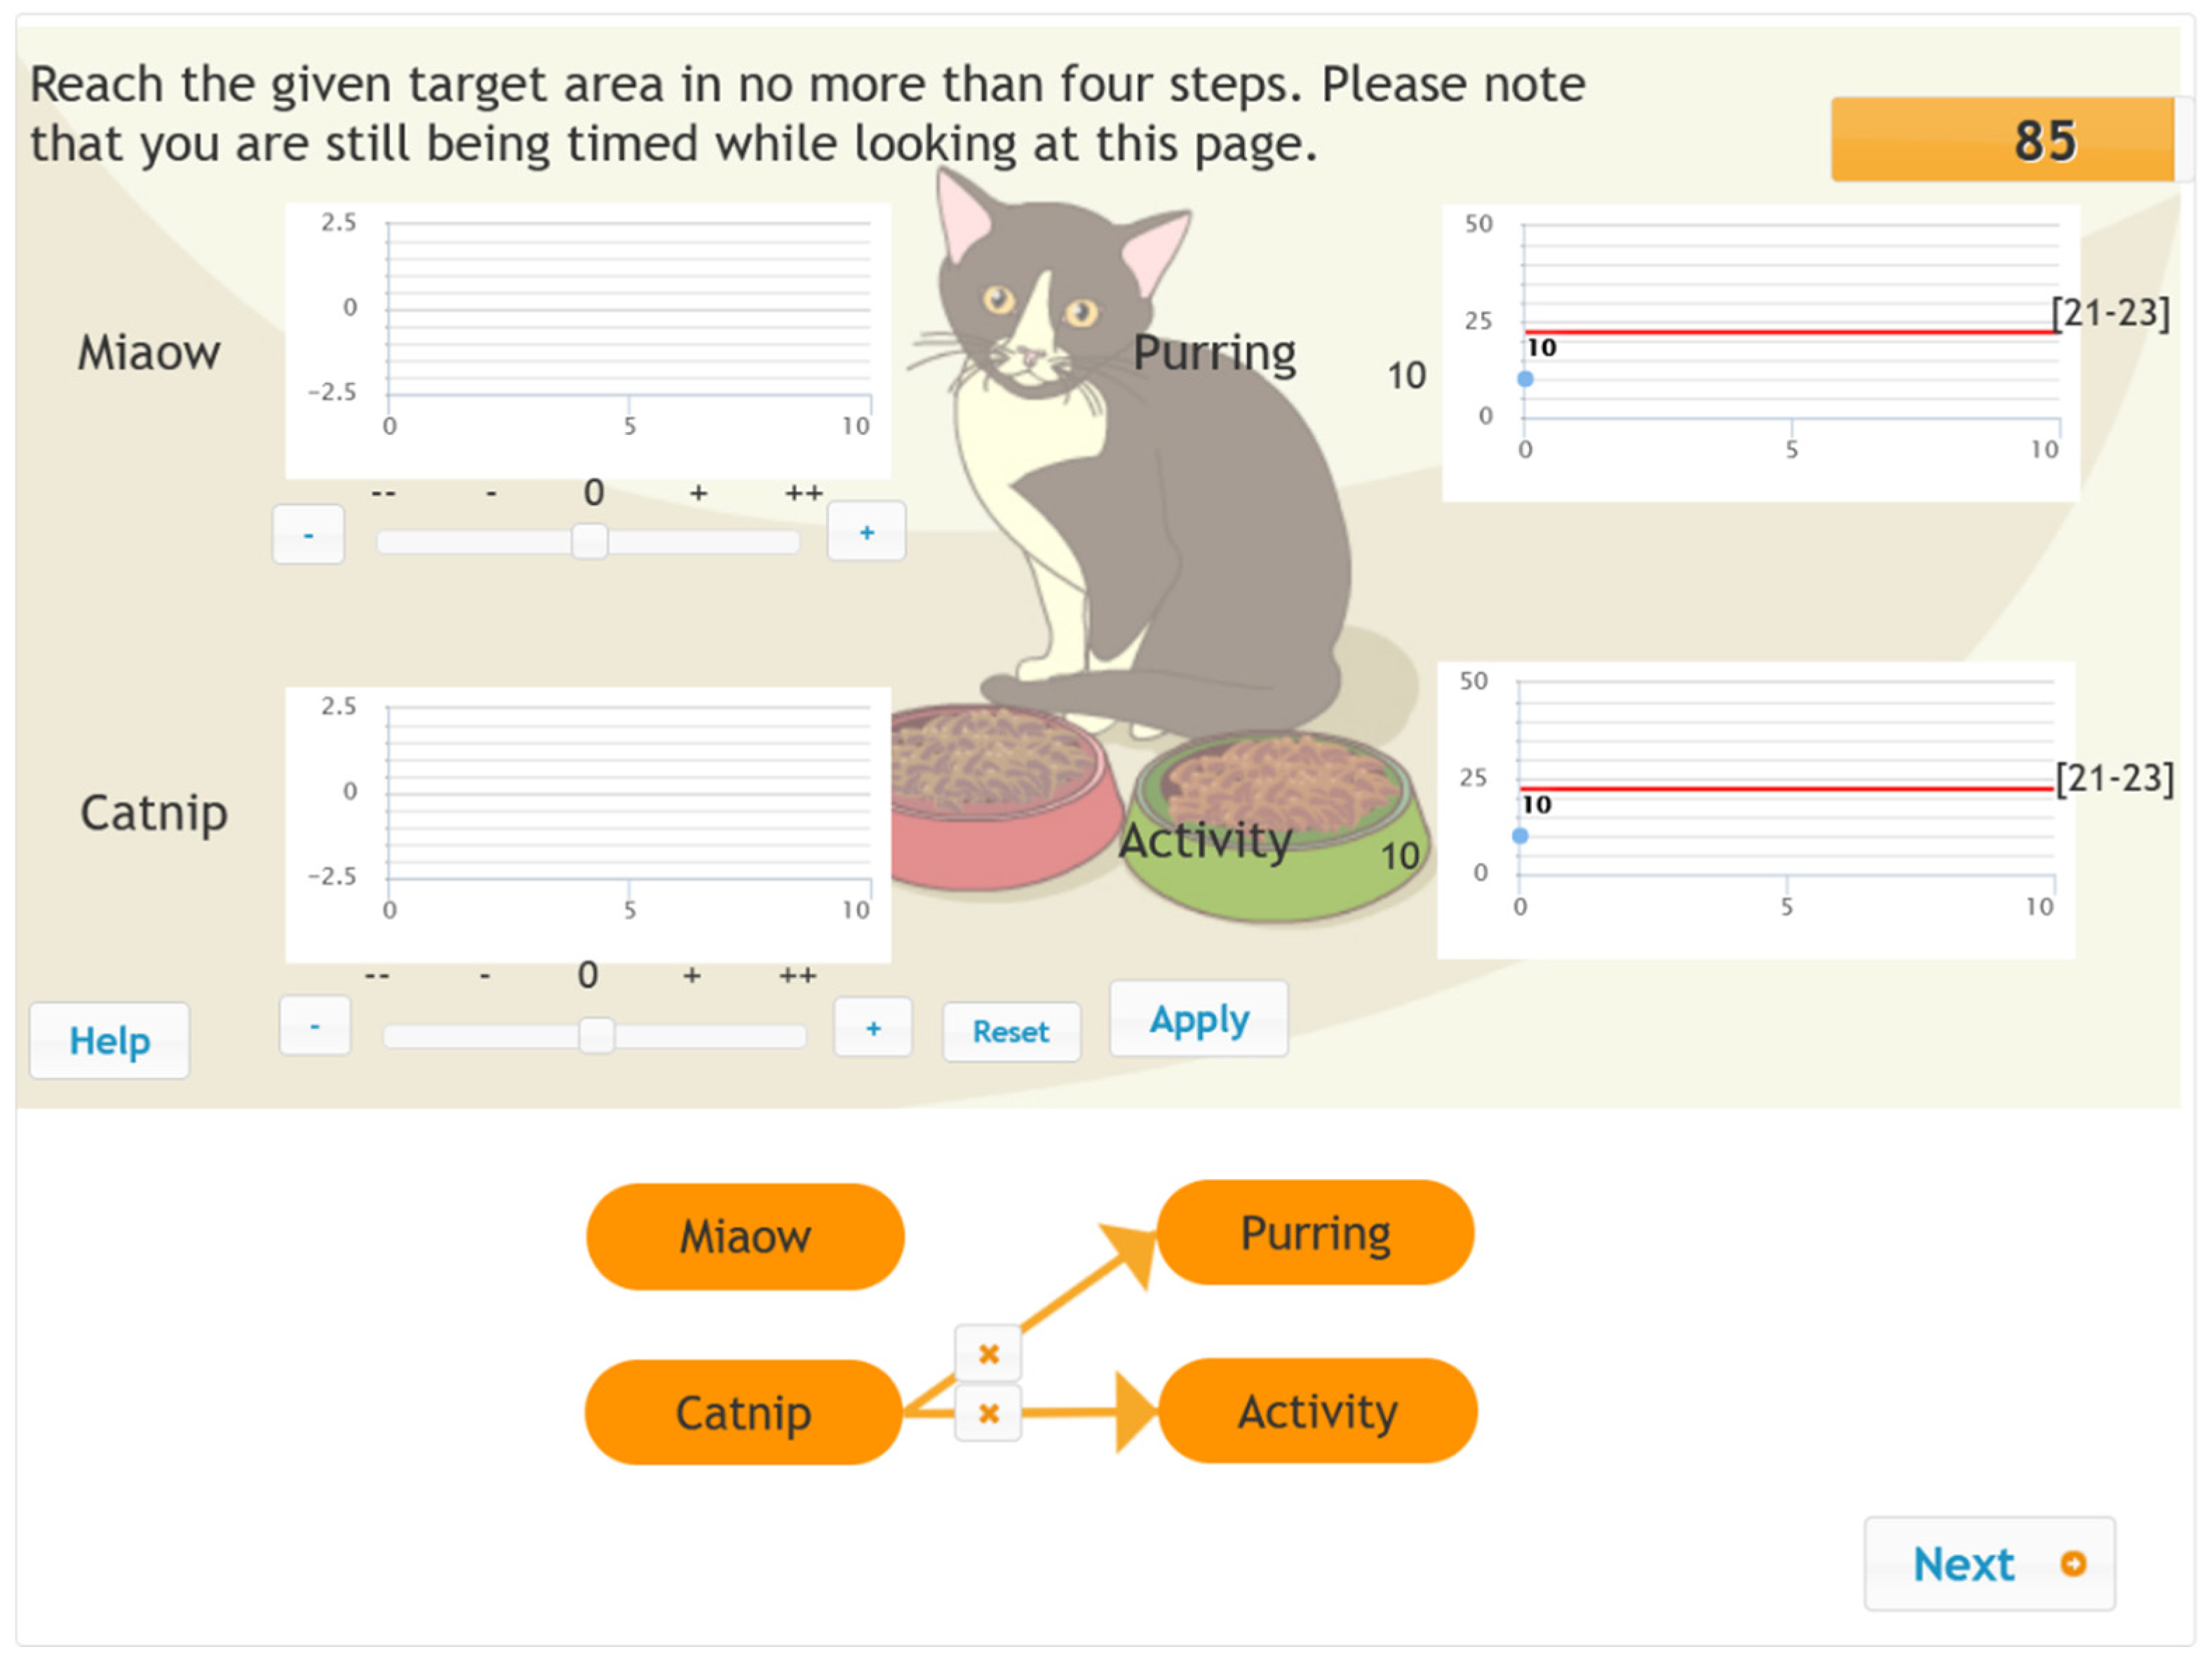
Task: Select the Purring node in the diagram
Action: [1315, 1233]
